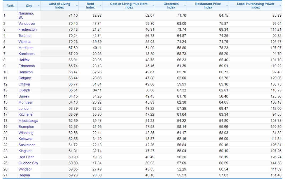The height and width of the screenshot is (179, 287).
Task: Sort by Restaurant Price Index header
Action: pos(208,6)
